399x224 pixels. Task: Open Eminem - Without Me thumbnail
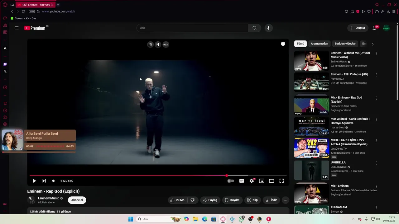tap(312, 61)
